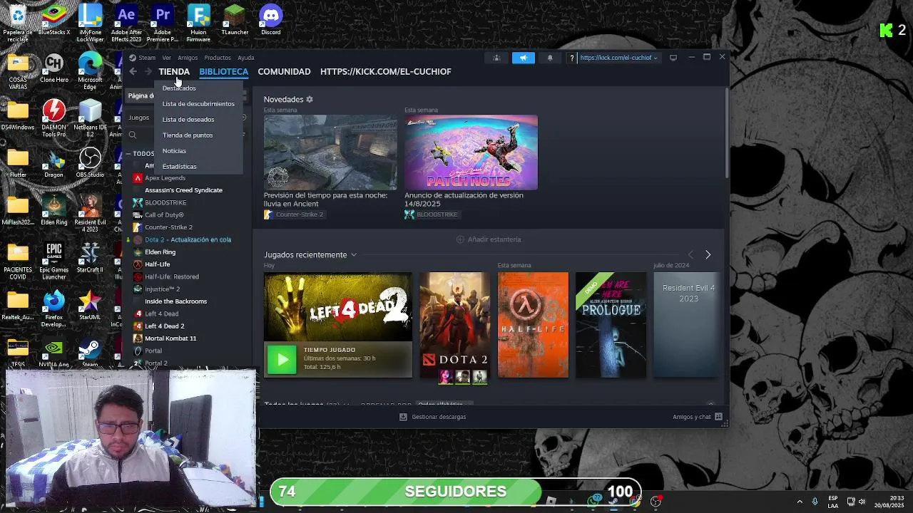
Task: Click the question mark help icon
Action: [x=571, y=58]
